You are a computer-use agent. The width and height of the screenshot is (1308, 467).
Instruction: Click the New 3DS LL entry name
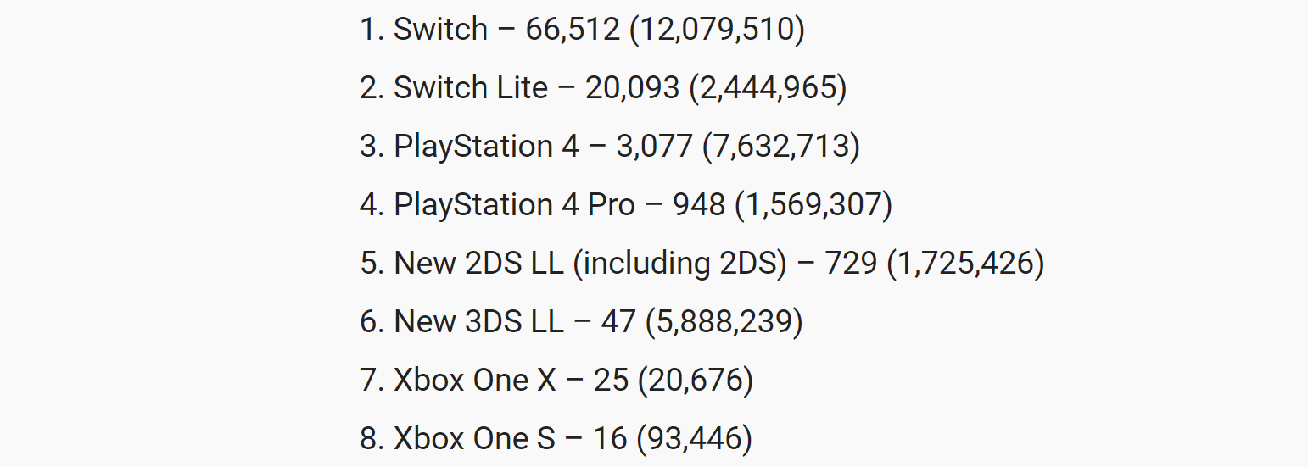(x=478, y=322)
